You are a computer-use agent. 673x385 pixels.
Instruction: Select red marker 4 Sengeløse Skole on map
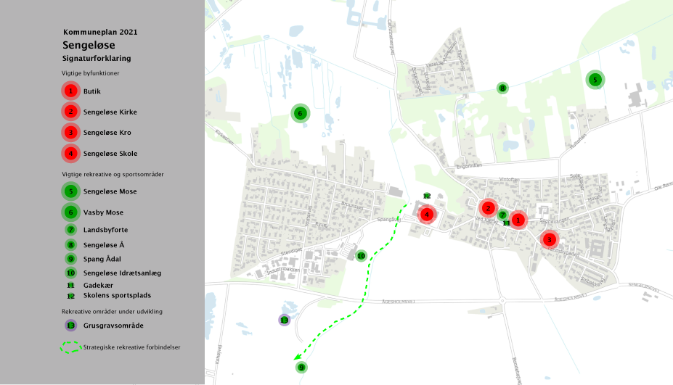pos(427,214)
